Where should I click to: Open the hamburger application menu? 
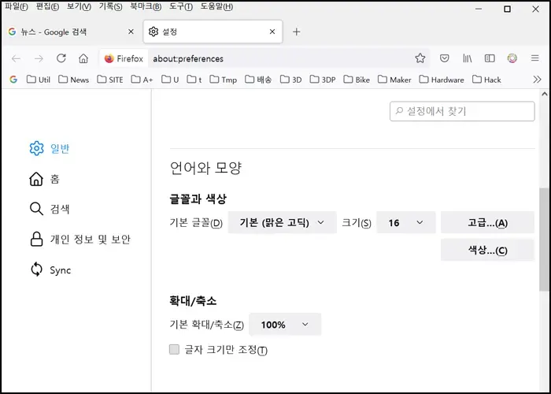click(534, 58)
